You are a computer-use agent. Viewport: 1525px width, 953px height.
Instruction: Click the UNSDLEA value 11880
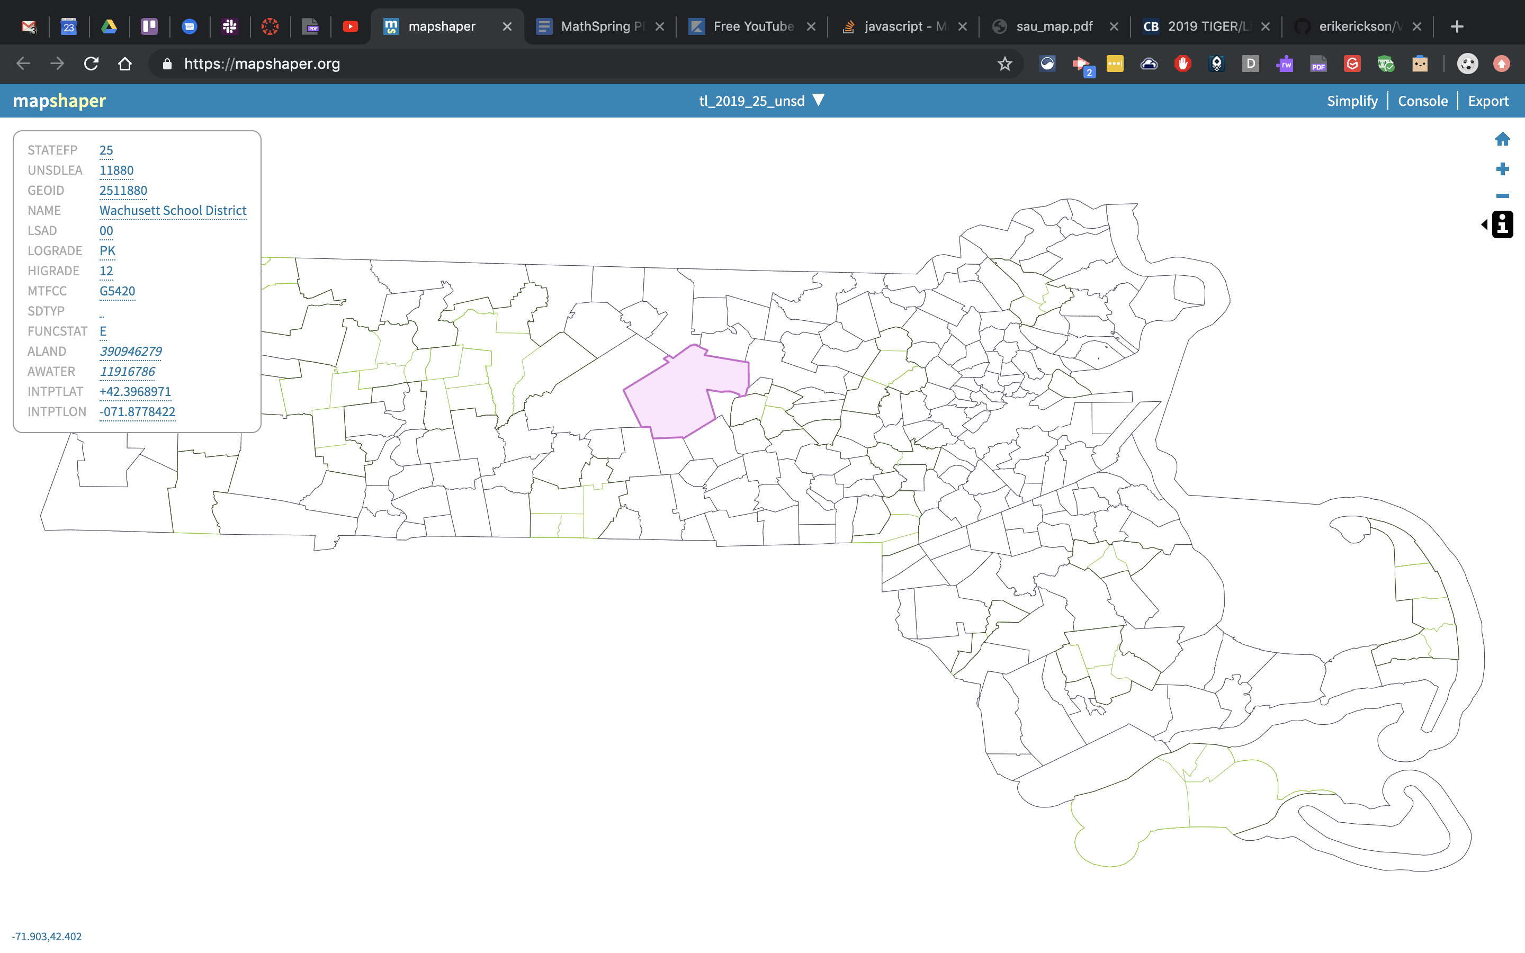[116, 170]
